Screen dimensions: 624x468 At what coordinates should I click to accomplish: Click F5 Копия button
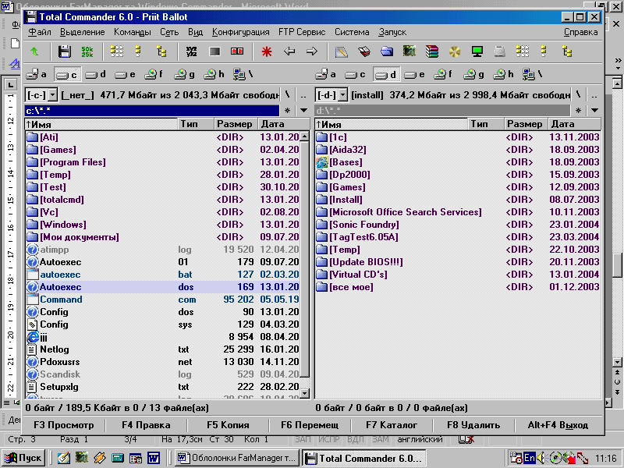(x=228, y=425)
